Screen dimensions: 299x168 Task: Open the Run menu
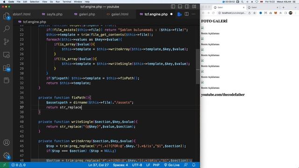(x=57, y=2)
